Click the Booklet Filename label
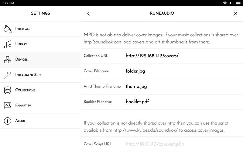This screenshot has height=152, width=243. 98,102
